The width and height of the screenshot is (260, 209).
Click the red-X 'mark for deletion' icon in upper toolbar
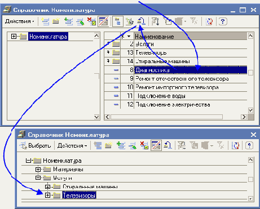click(x=91, y=21)
